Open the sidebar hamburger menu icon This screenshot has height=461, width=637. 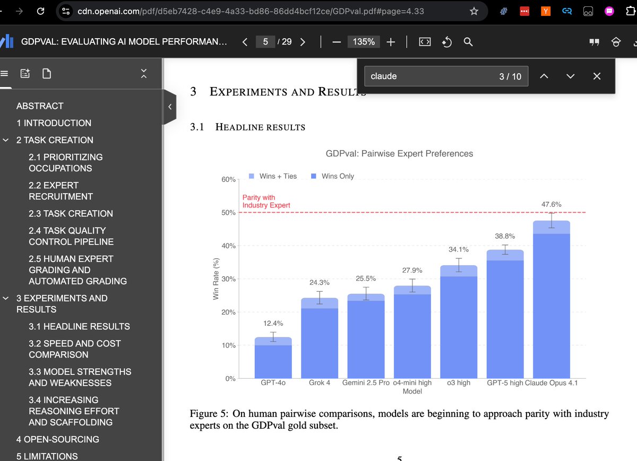[4, 74]
